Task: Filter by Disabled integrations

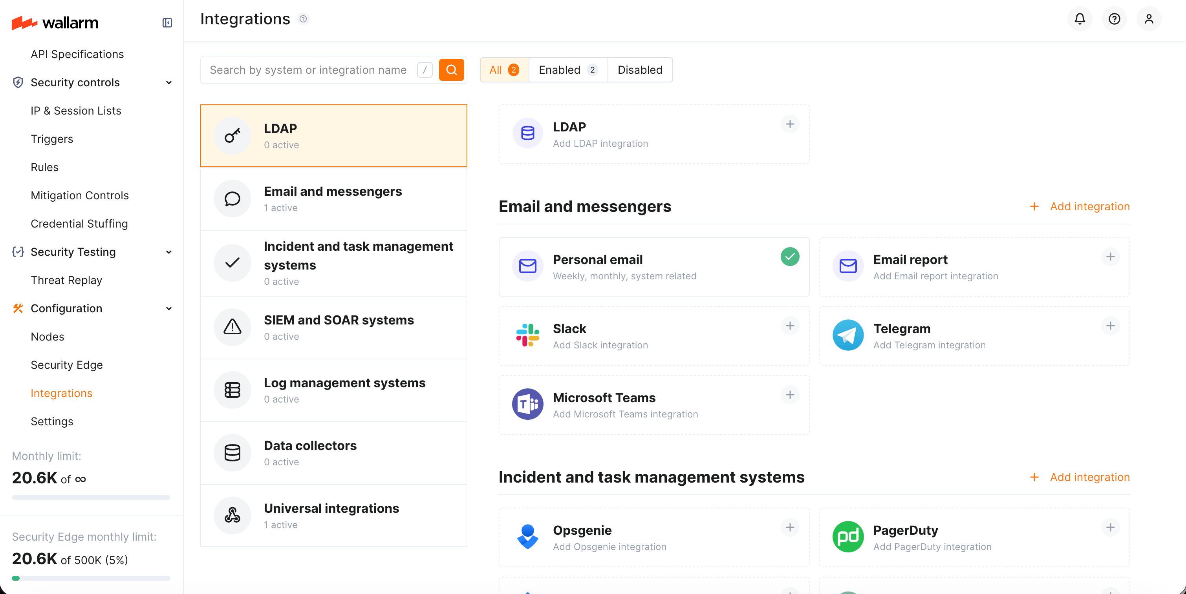Action: point(639,70)
